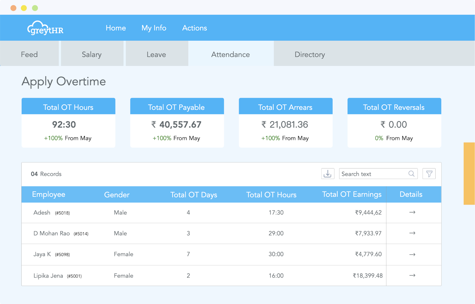
Task: Sort by the Total OT Earnings column header
Action: (351, 194)
